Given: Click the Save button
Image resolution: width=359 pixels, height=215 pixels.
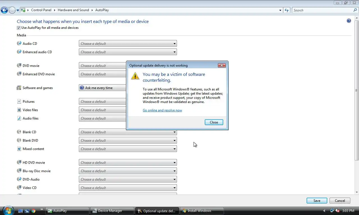Looking at the screenshot, I should click(317, 200).
